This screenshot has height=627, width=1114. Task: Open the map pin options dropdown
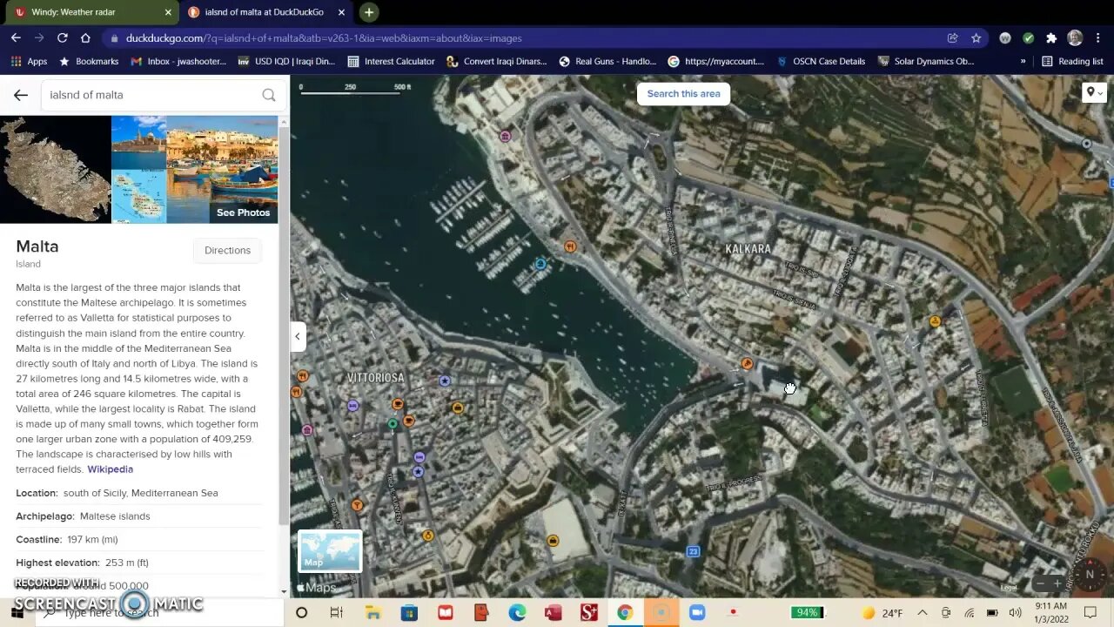click(x=1094, y=92)
